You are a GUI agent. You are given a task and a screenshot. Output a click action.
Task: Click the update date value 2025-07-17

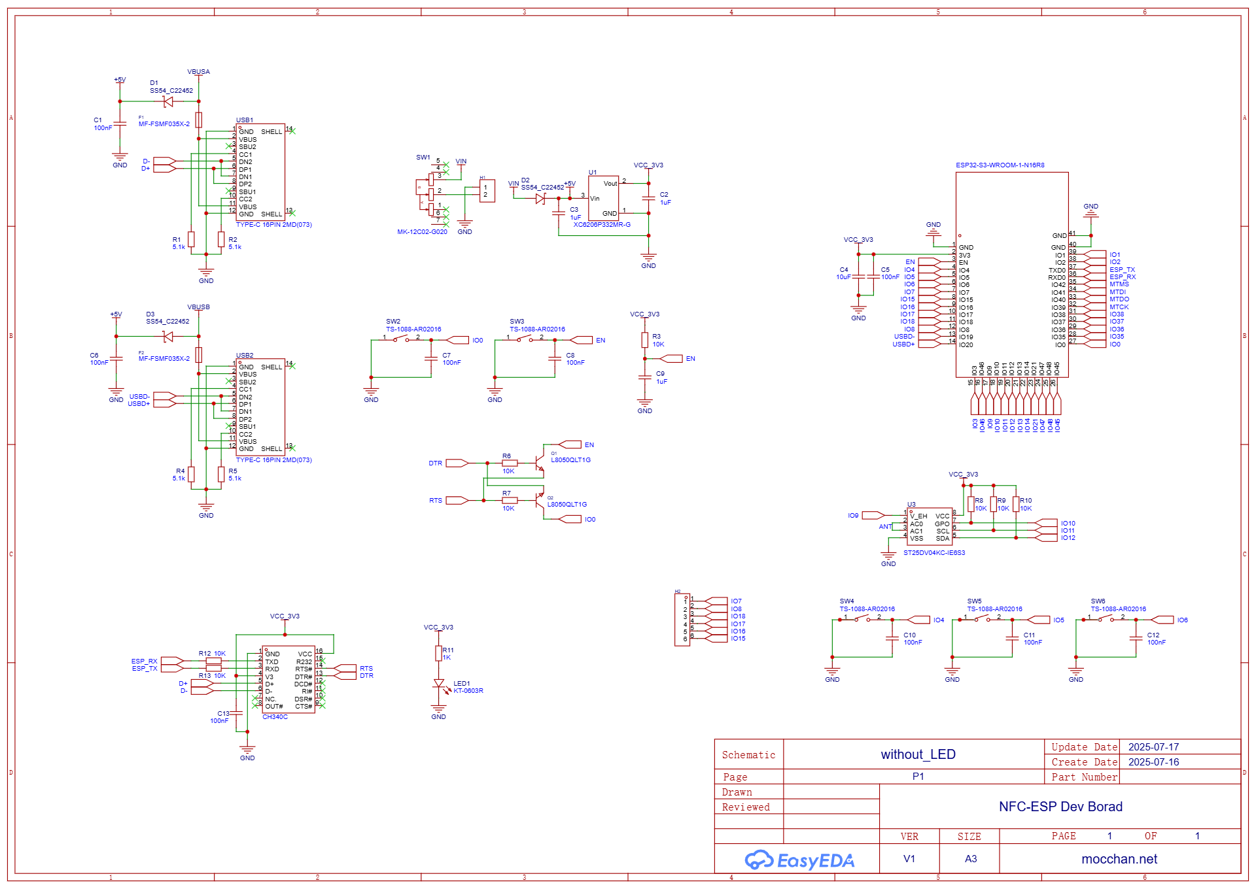tap(1153, 747)
